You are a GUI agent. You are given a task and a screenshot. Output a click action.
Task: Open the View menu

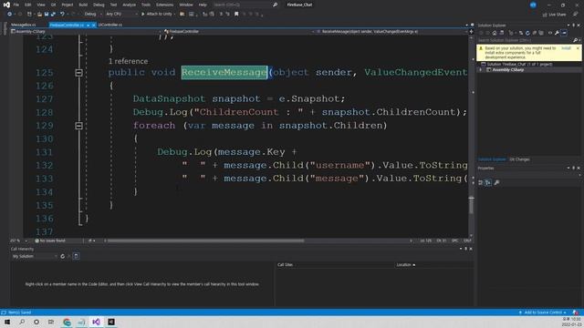(x=41, y=5)
